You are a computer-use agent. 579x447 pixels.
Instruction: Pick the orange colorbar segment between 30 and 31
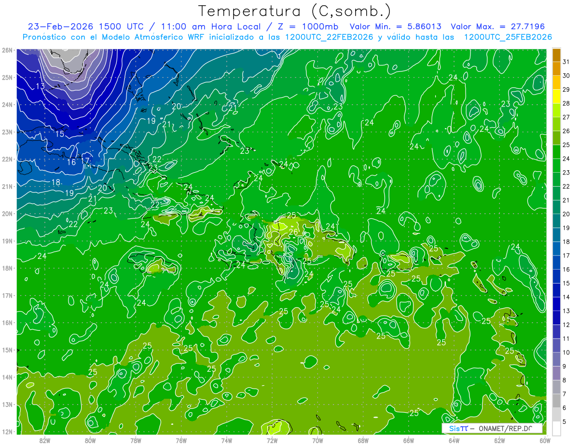[556, 68]
